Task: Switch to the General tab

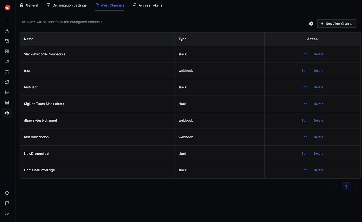Action: pos(29,5)
